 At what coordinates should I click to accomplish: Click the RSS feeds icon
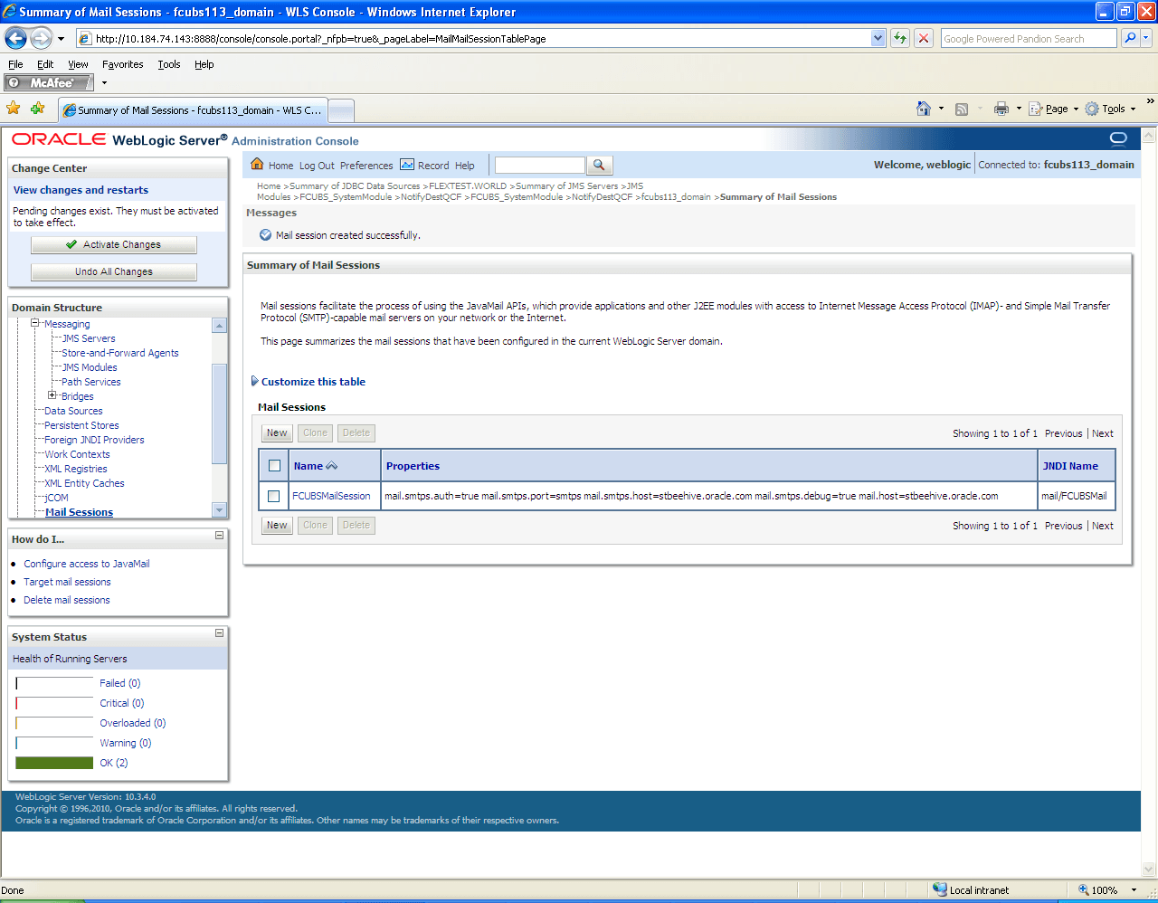point(962,109)
